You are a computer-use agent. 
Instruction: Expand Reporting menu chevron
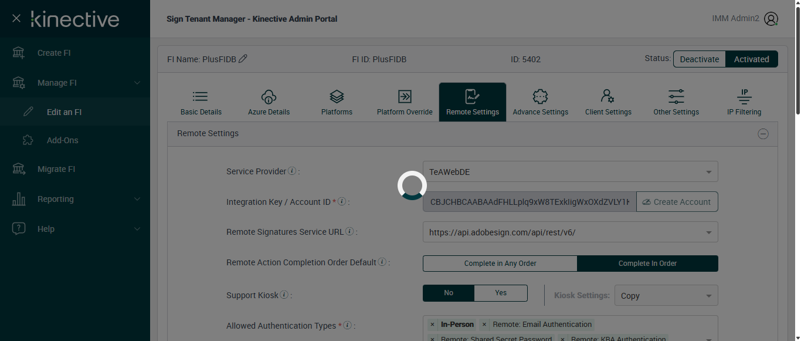[137, 199]
